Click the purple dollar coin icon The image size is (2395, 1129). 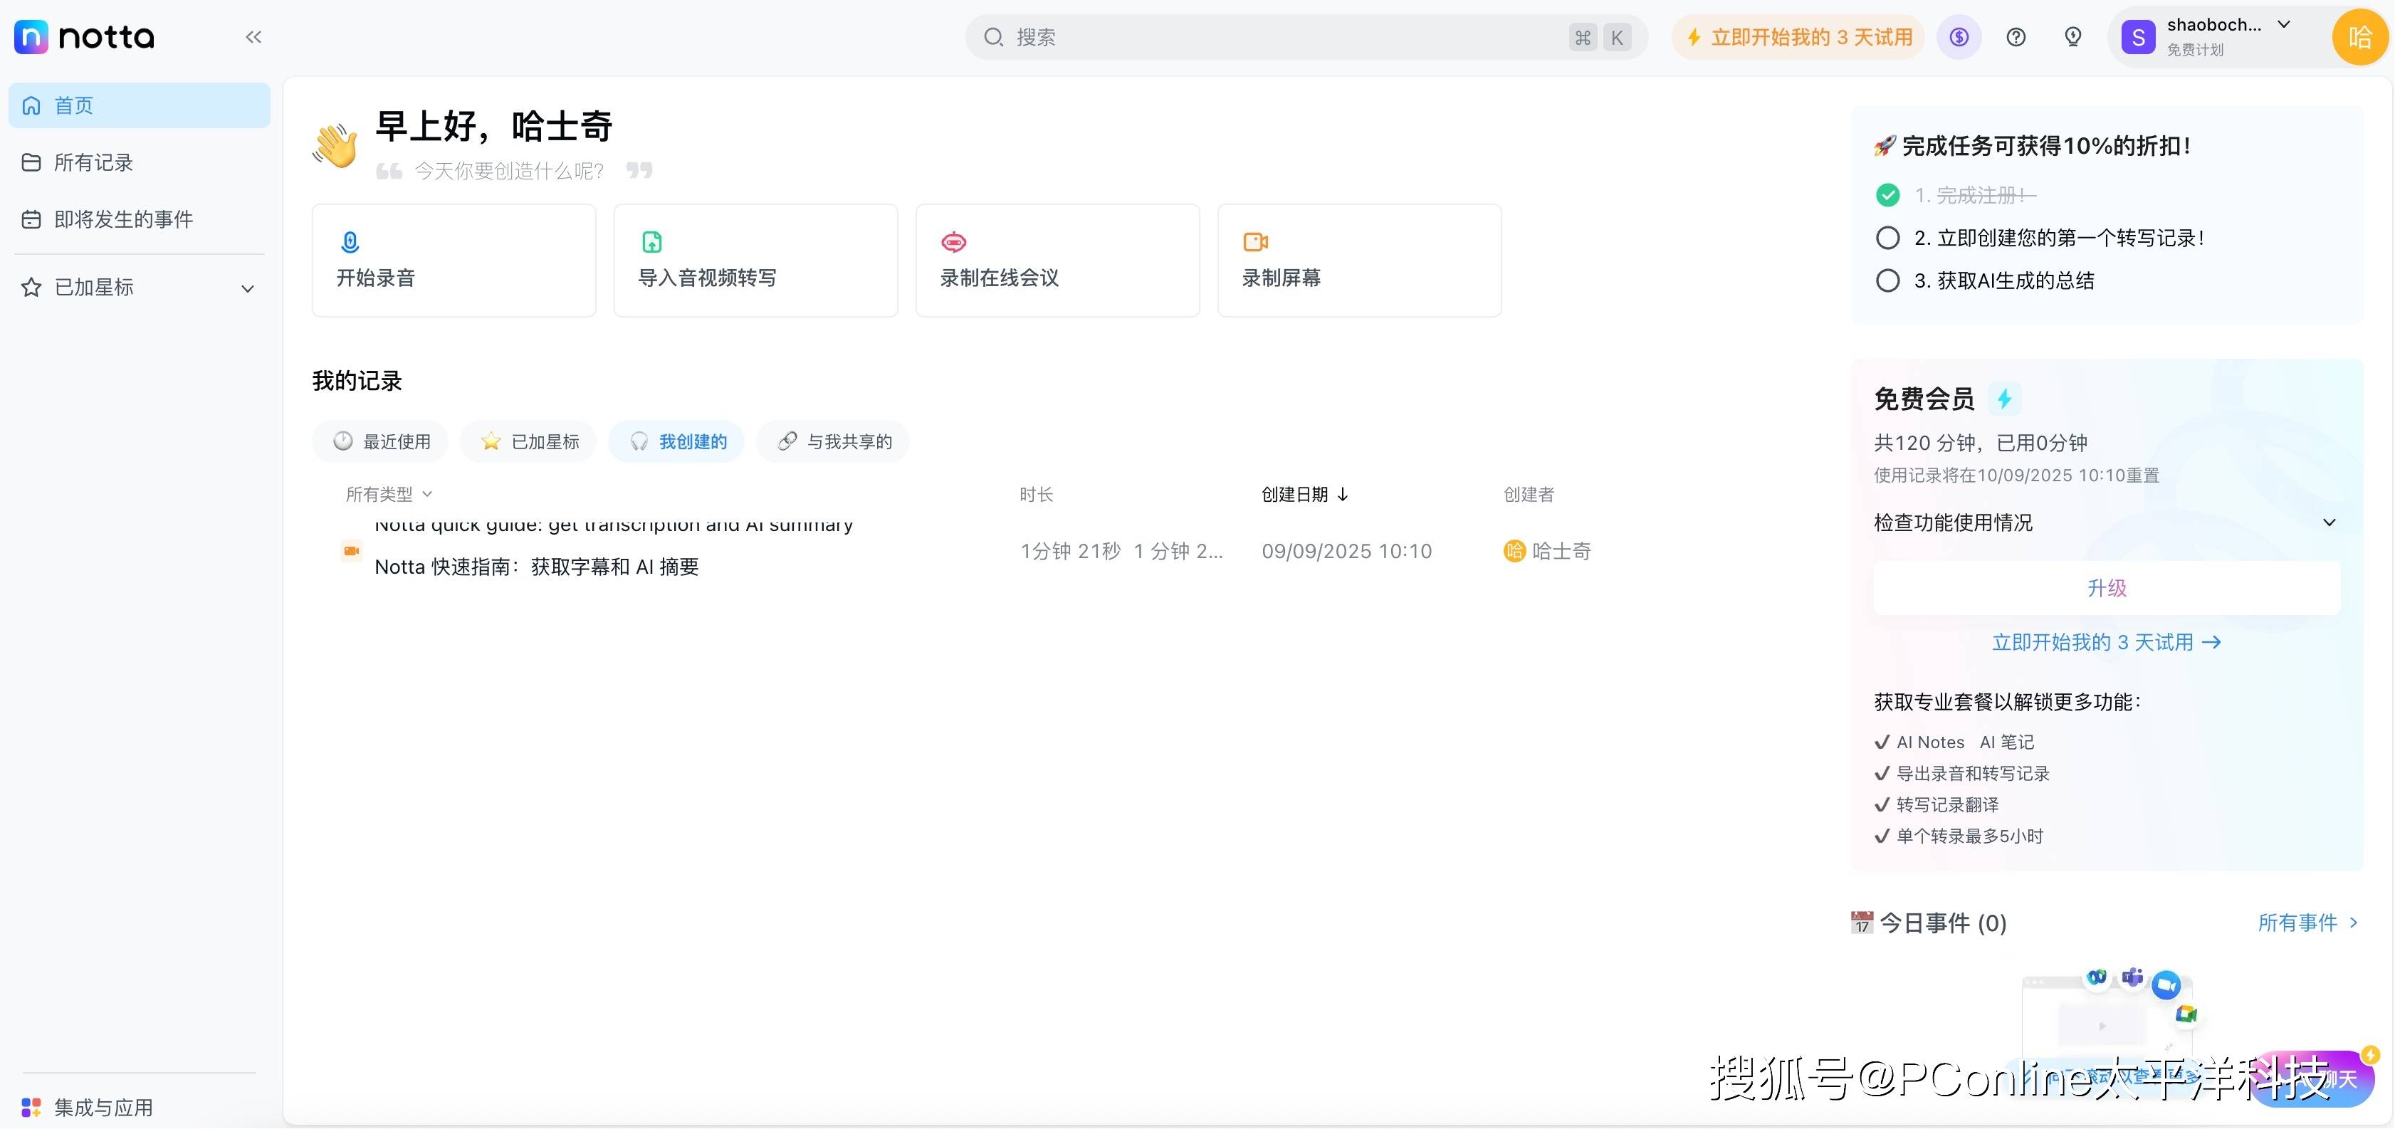point(1959,37)
